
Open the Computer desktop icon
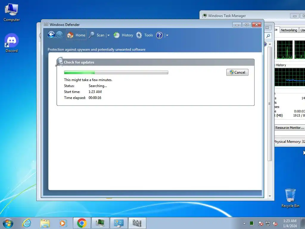[x=12, y=13]
